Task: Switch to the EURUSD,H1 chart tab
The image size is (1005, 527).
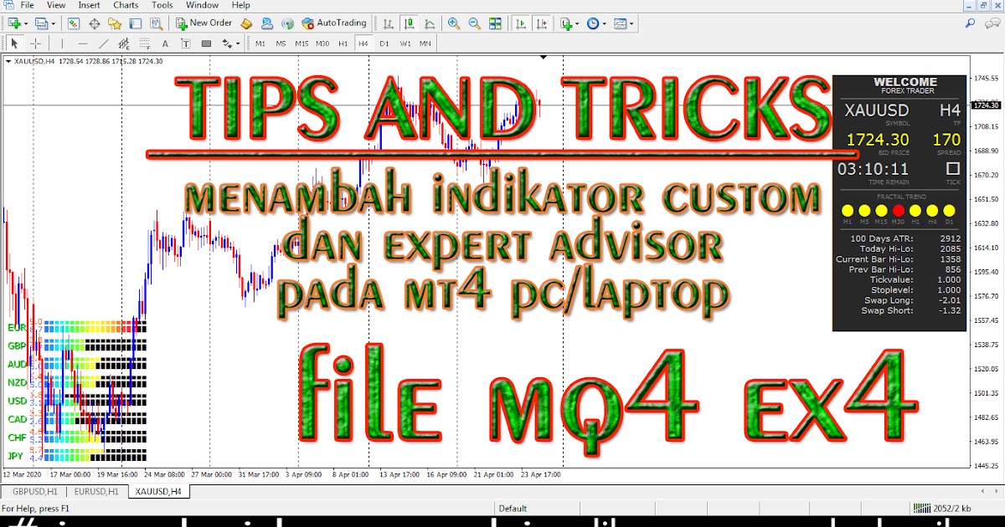Action: pos(96,492)
